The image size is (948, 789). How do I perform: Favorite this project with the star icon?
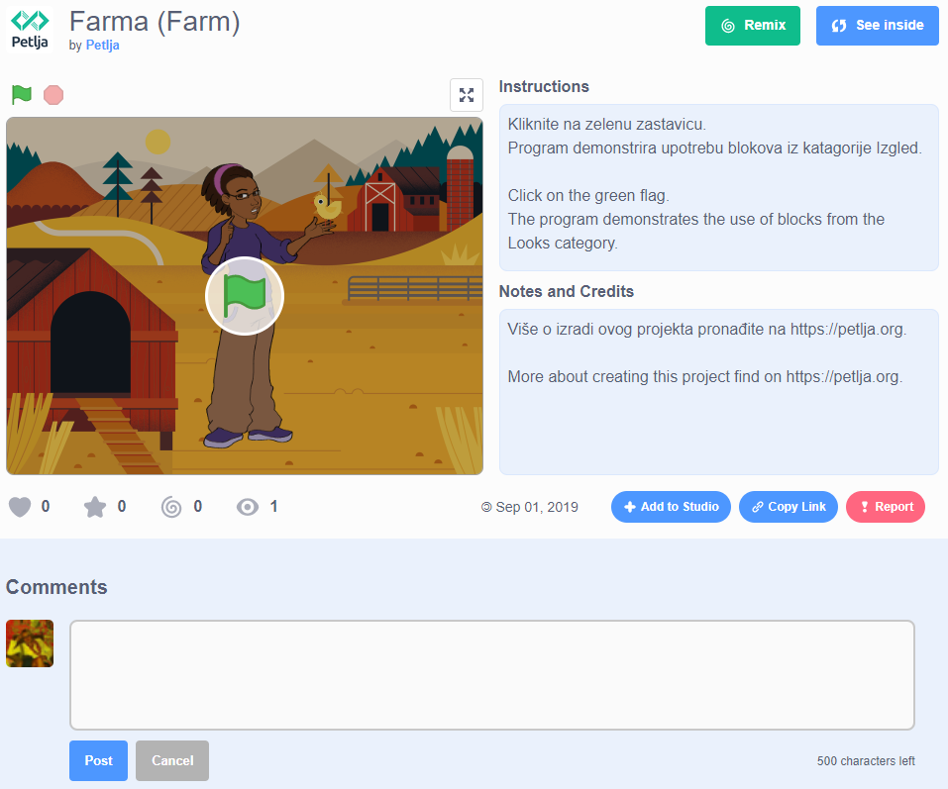pyautogui.click(x=95, y=507)
